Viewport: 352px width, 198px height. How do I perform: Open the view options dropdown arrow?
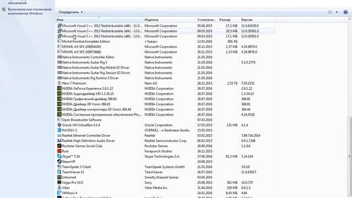pos(337,12)
